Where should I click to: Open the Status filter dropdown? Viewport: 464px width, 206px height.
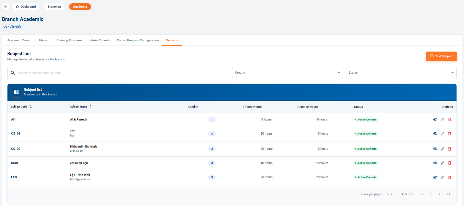(x=401, y=73)
